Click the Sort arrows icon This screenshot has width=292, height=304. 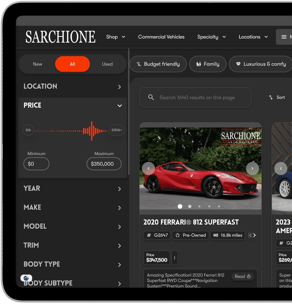coord(271,97)
